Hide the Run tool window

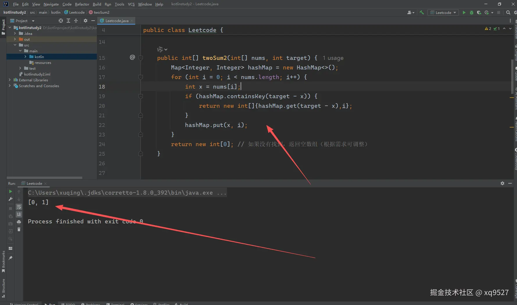point(510,183)
